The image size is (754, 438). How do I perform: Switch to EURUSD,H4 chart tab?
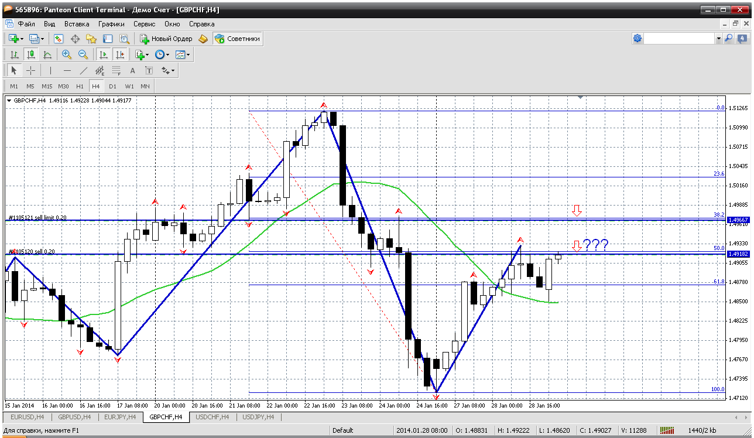pyautogui.click(x=26, y=417)
